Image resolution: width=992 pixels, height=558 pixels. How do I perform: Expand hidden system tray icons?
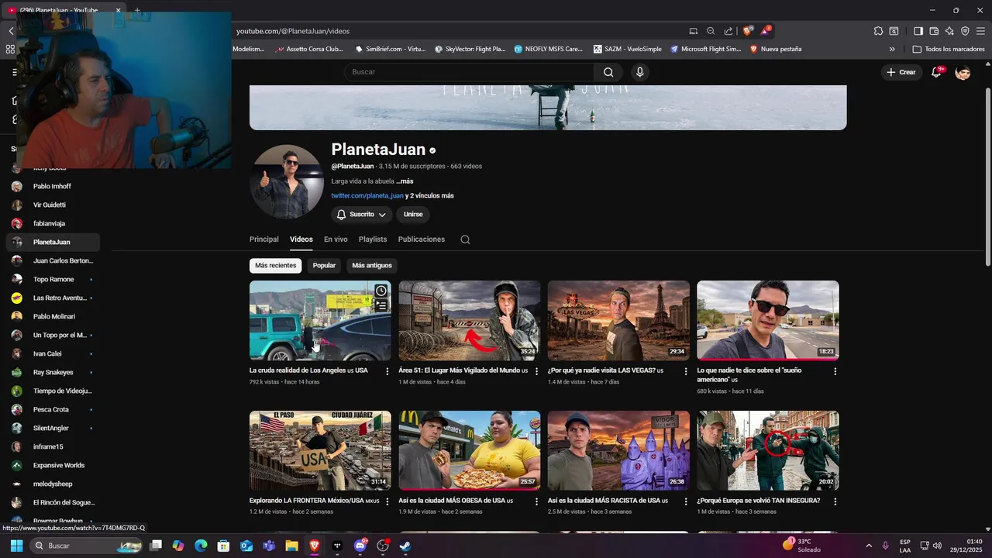click(x=868, y=546)
